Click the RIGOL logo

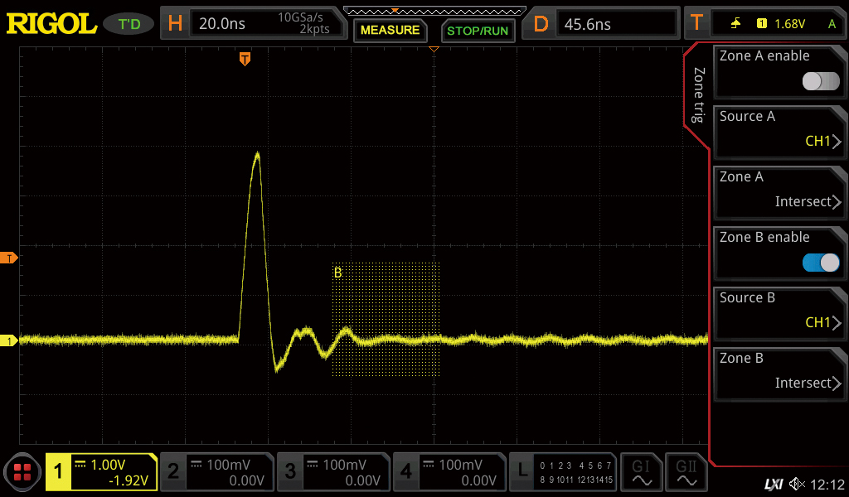coord(51,24)
